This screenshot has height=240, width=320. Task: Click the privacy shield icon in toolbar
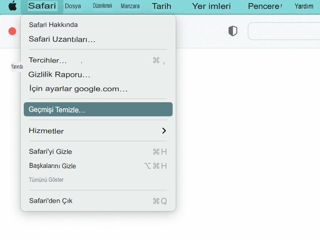tap(232, 30)
